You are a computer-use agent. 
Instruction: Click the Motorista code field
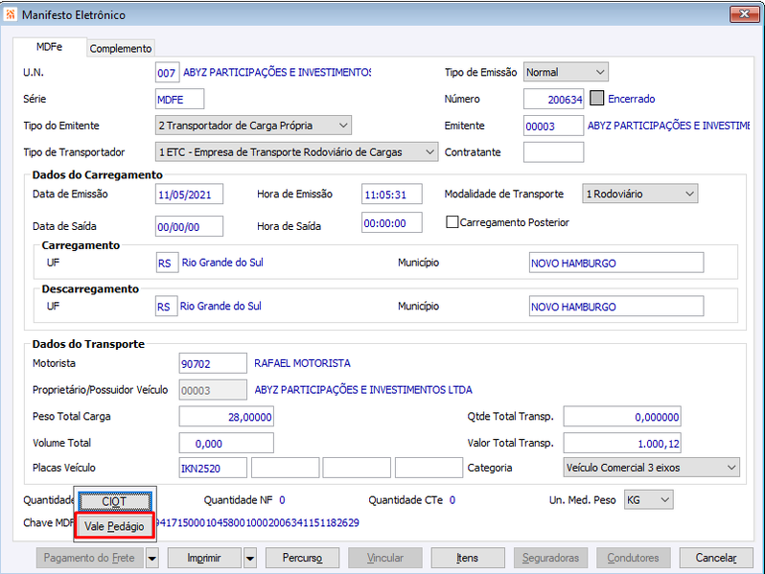click(x=213, y=363)
